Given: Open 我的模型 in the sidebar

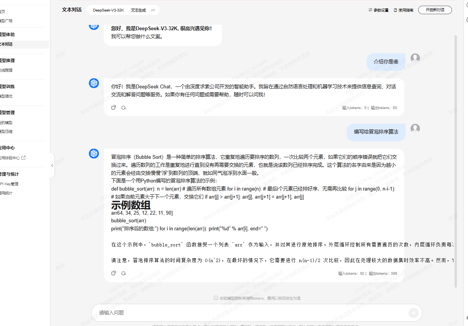Looking at the screenshot, I should [6, 122].
